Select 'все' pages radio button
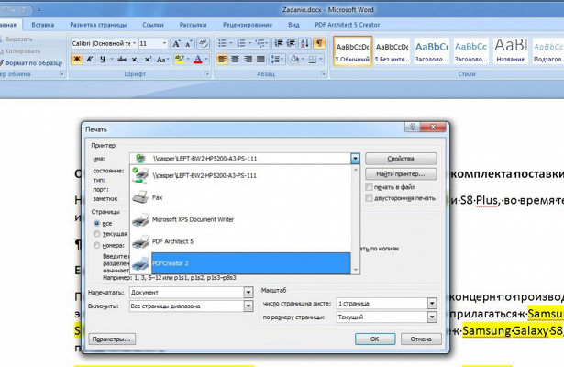This screenshot has height=367, width=564. coord(96,224)
